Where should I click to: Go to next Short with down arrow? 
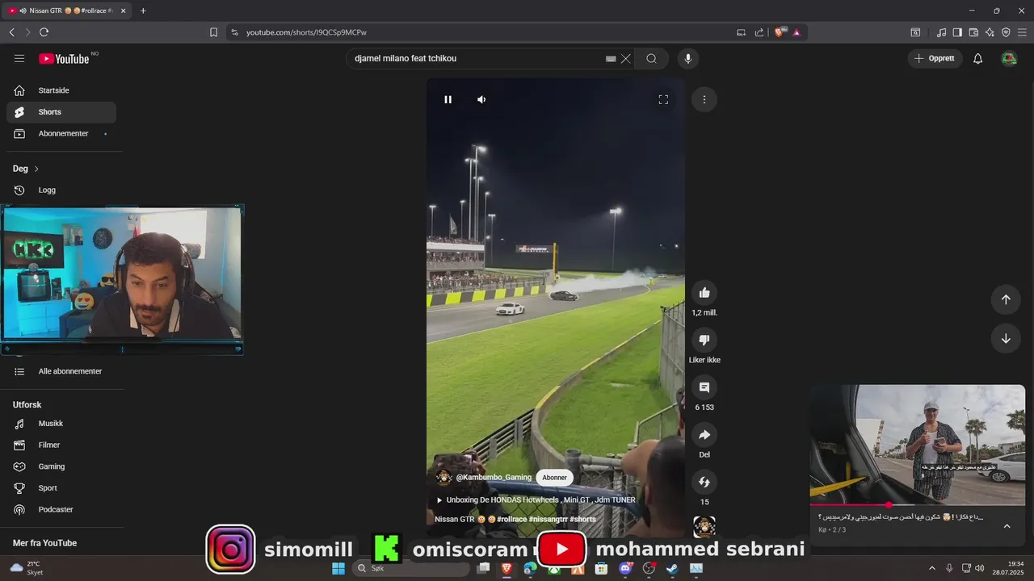(x=1006, y=338)
